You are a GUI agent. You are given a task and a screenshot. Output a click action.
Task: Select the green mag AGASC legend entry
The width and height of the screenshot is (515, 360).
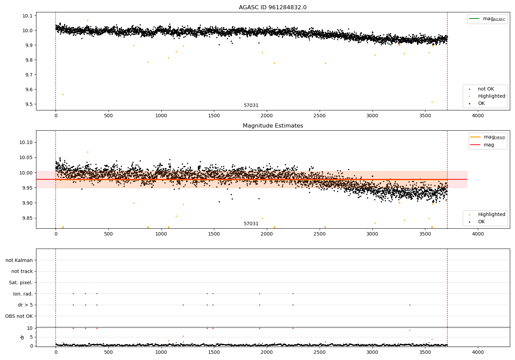pos(487,19)
